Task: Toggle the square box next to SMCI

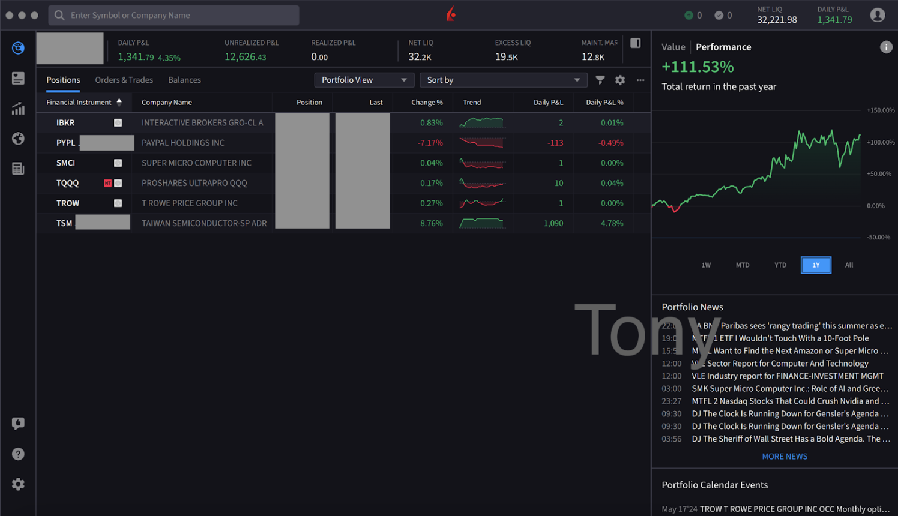Action: [x=118, y=163]
